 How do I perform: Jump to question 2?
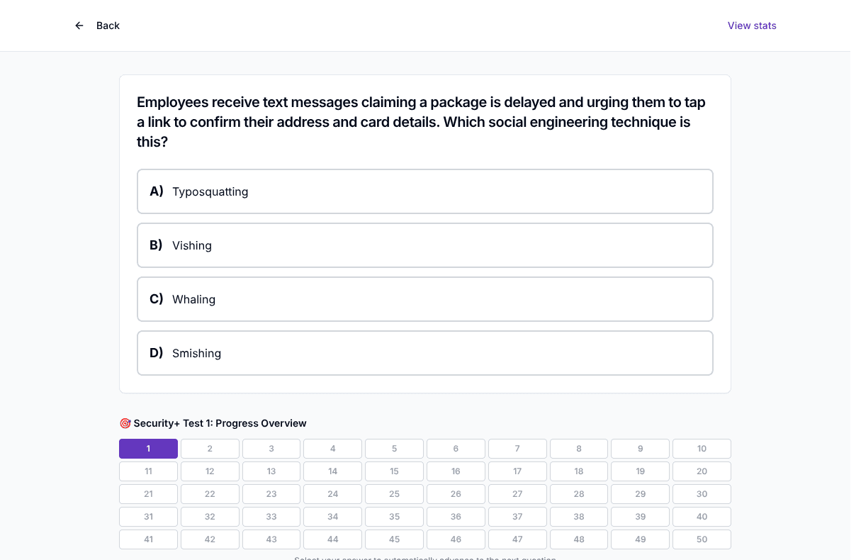[x=210, y=449]
